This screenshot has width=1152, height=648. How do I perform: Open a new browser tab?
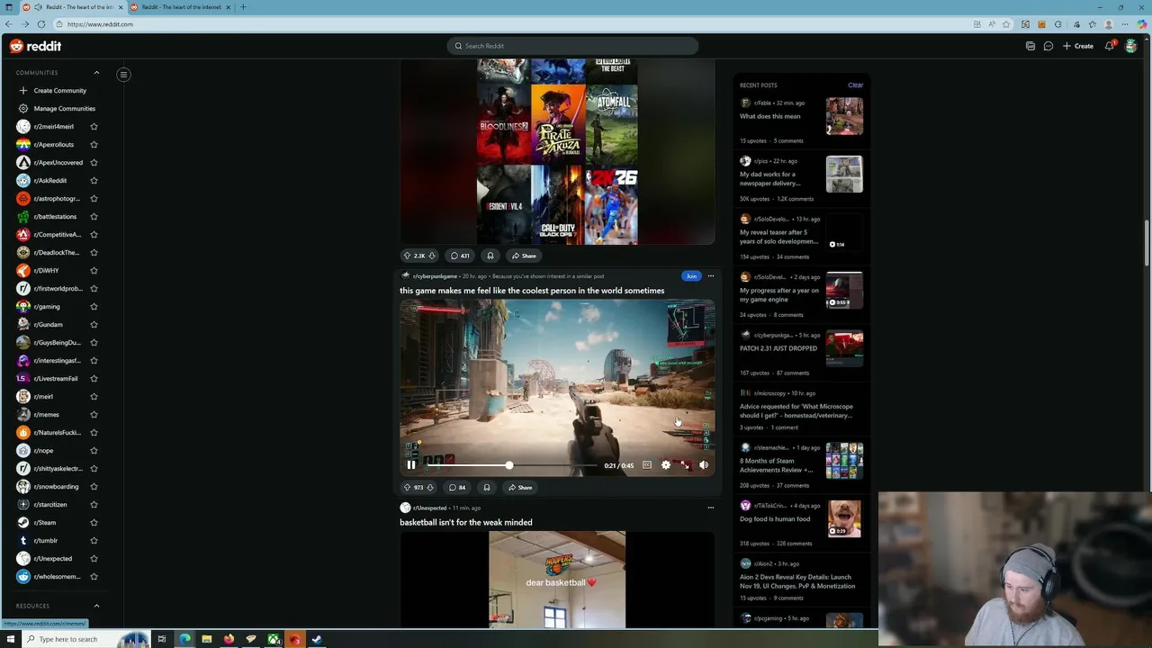(242, 7)
